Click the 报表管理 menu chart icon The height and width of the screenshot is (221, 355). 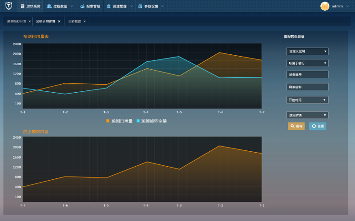pos(82,7)
